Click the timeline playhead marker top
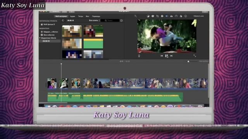Image resolution: width=248 pixels, height=139 pixels. point(61,64)
